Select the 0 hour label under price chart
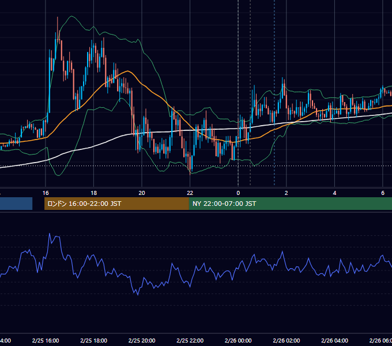 pyautogui.click(x=238, y=193)
